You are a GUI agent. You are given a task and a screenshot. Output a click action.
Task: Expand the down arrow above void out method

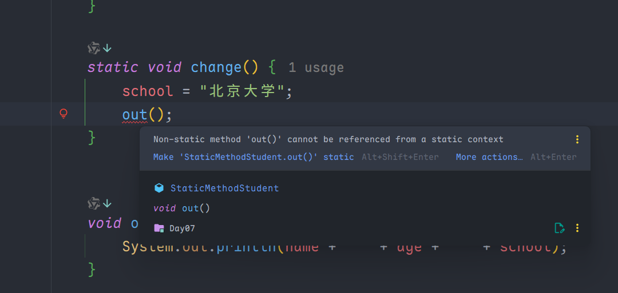tap(107, 203)
